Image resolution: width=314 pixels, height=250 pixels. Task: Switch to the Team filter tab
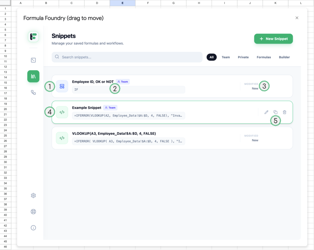[x=226, y=57]
